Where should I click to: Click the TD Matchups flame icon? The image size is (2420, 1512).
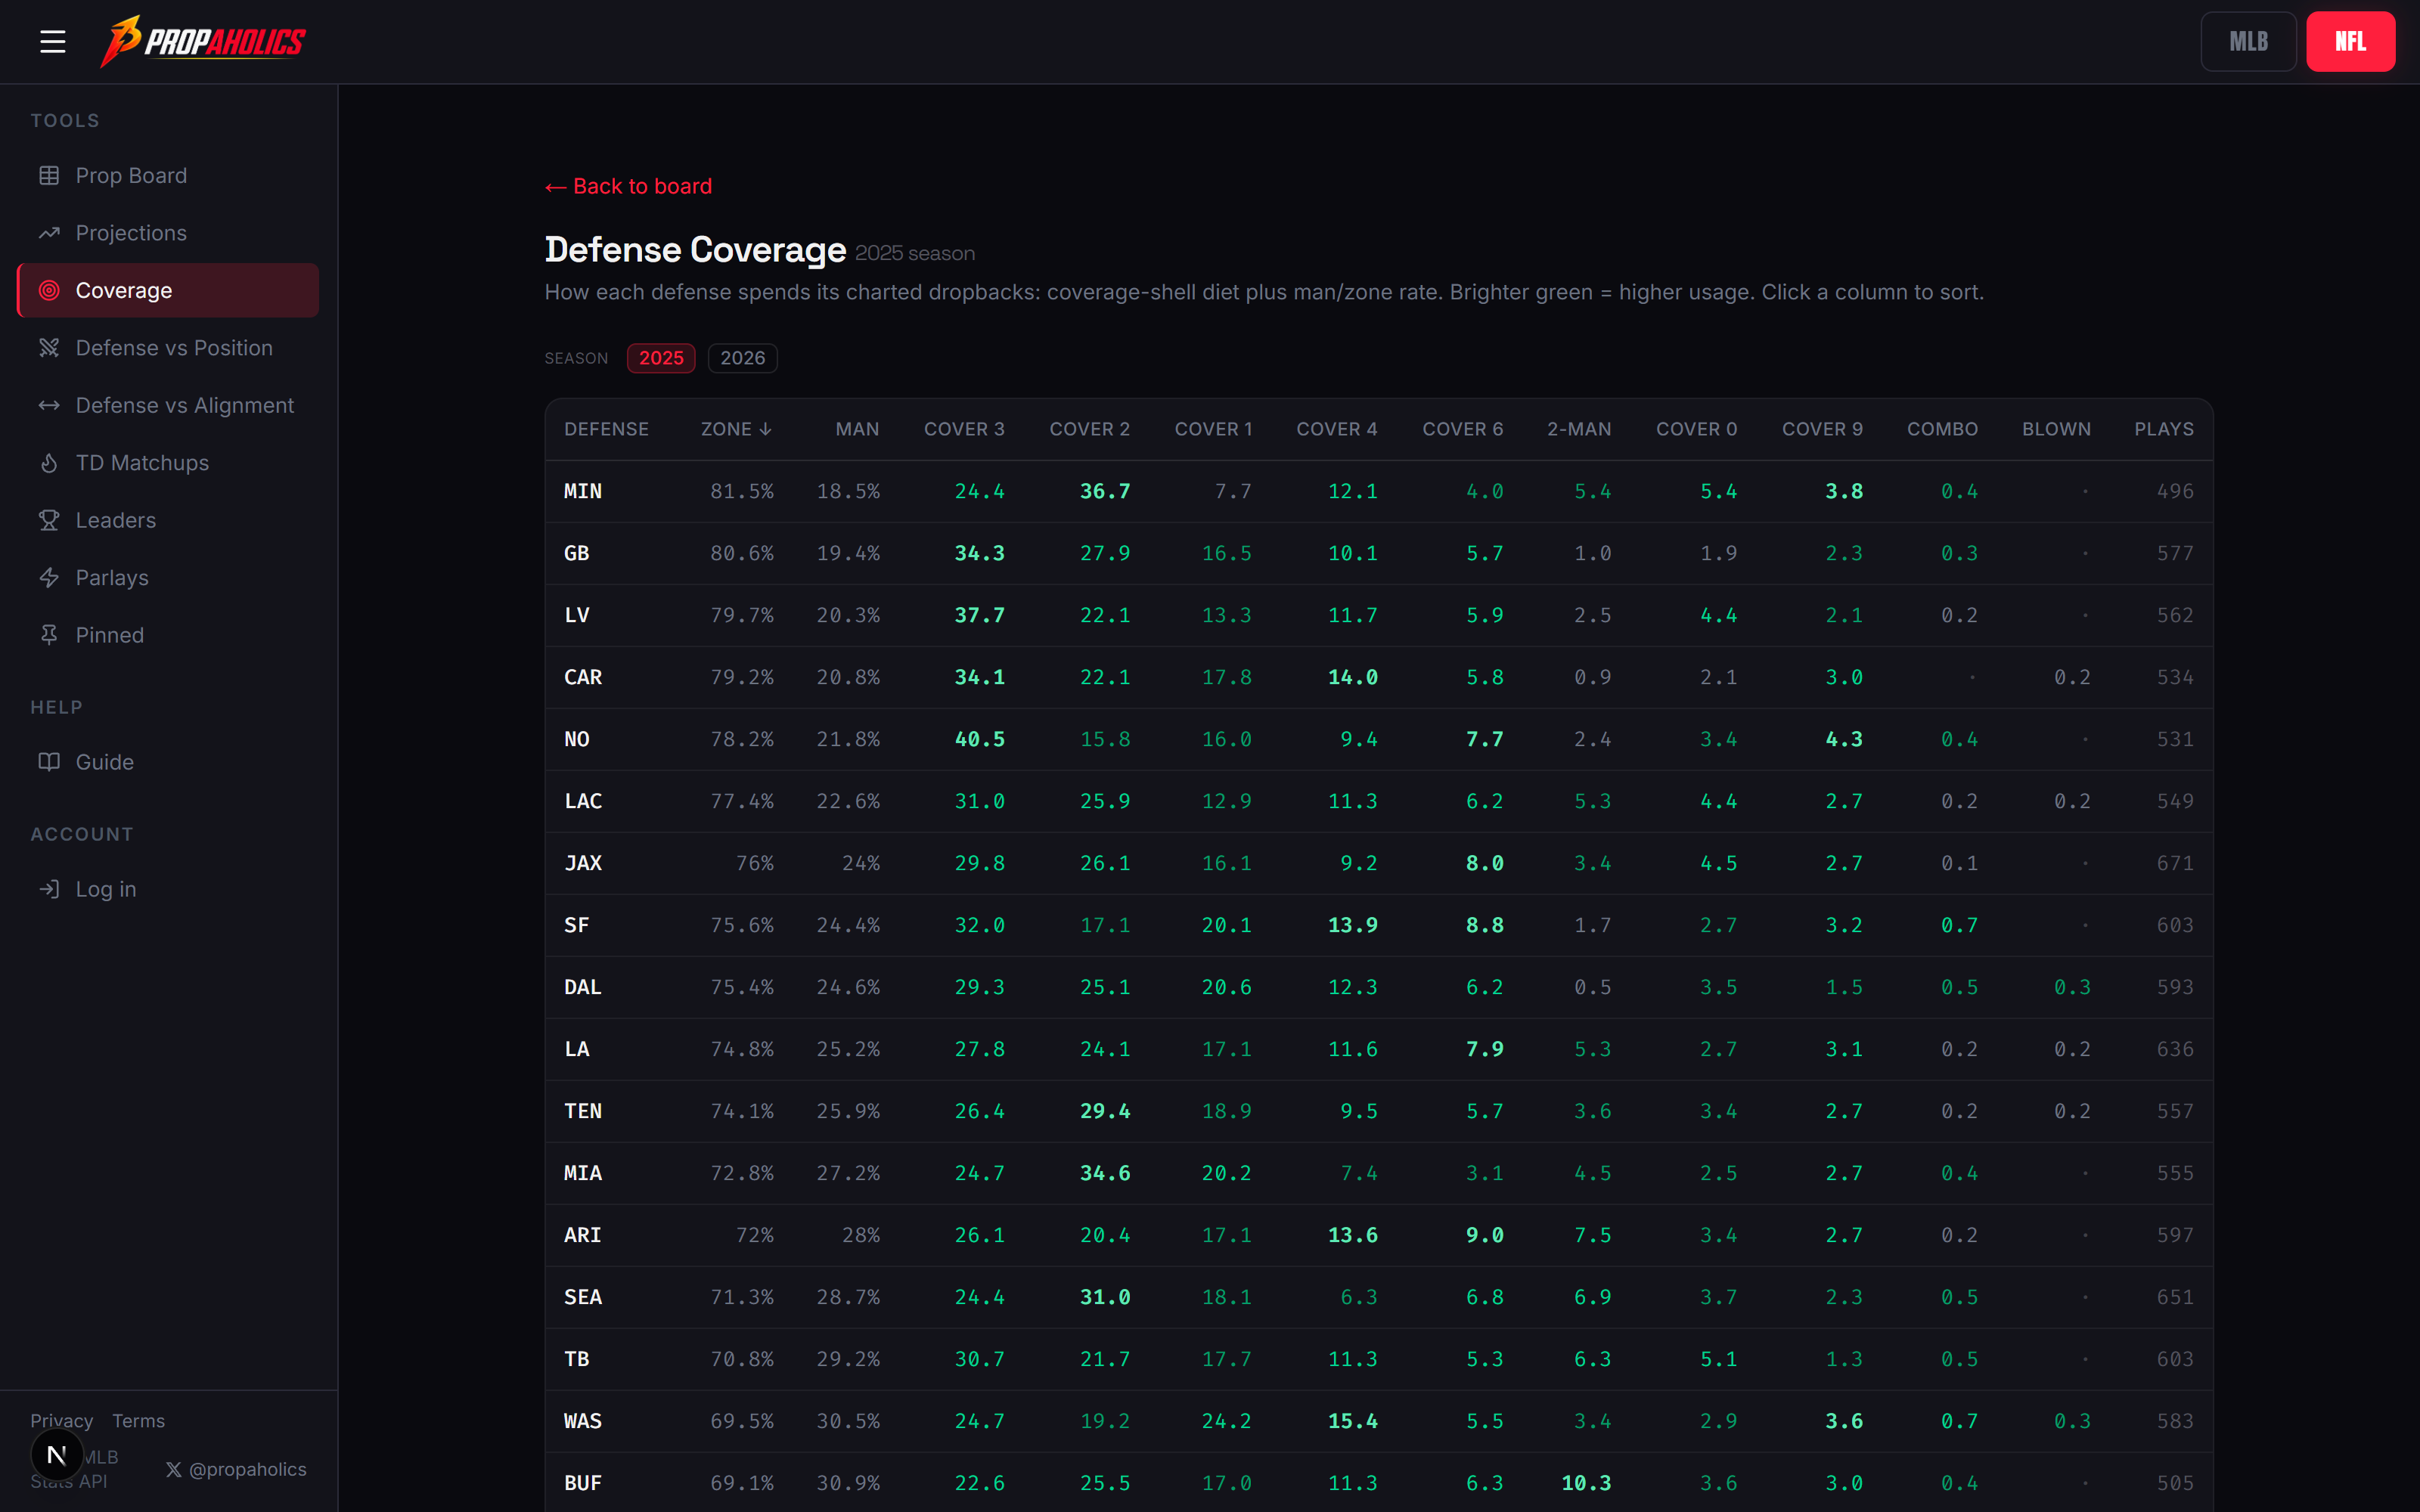(x=49, y=463)
